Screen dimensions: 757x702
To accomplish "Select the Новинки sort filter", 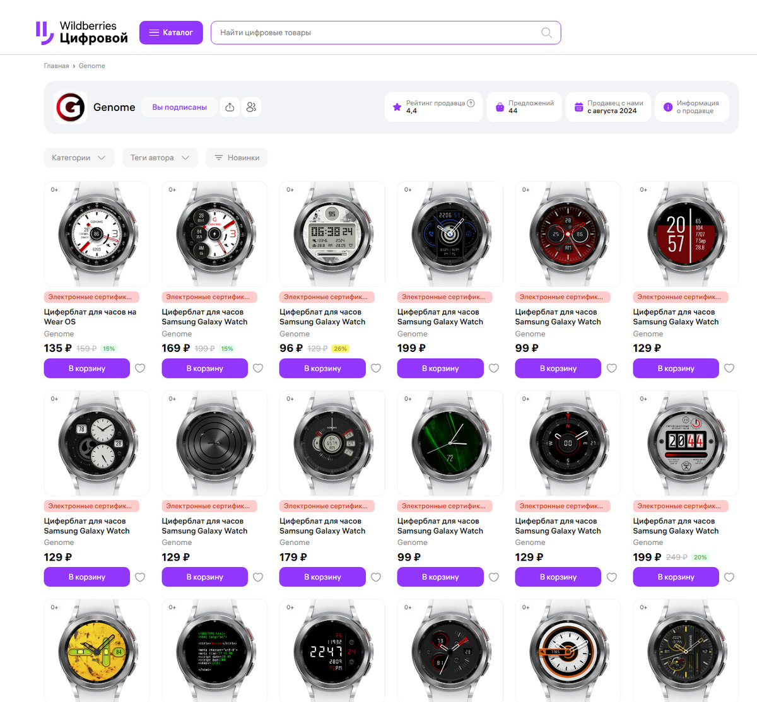I will 237,158.
